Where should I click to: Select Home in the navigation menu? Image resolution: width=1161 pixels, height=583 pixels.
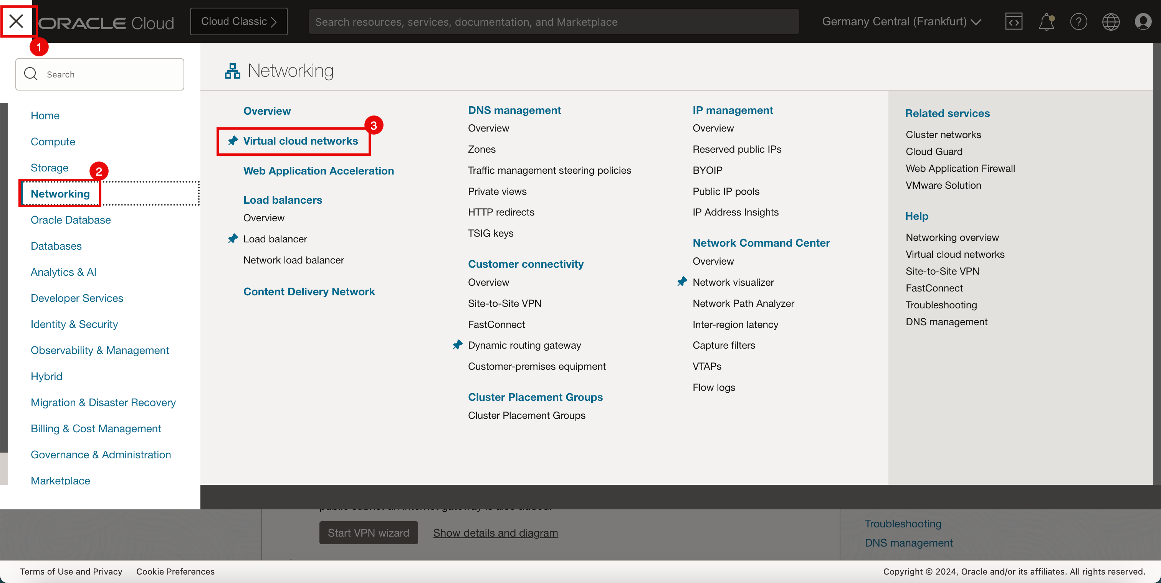45,116
